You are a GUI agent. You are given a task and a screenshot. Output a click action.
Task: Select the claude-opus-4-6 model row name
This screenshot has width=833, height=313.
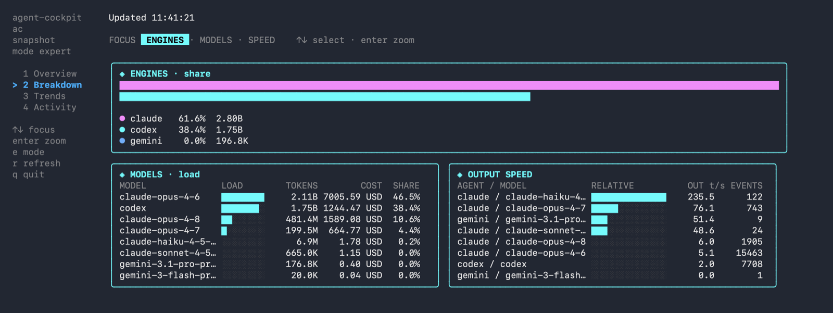[x=160, y=197]
